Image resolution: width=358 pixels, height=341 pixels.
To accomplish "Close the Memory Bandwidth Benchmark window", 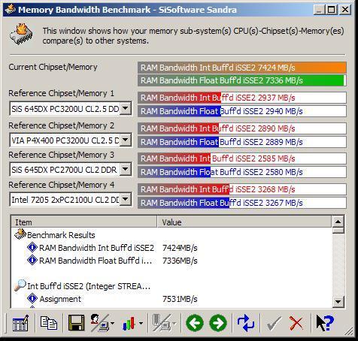I will click(345, 10).
